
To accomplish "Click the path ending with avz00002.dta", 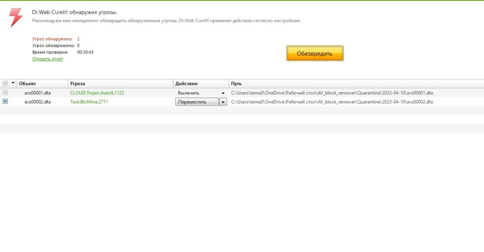I will (x=332, y=102).
